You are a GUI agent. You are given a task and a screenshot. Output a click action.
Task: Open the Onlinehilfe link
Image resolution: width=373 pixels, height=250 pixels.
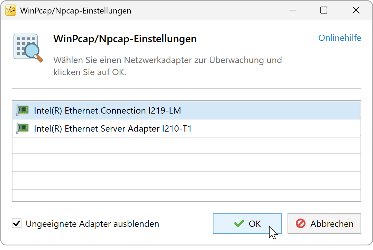coord(340,38)
